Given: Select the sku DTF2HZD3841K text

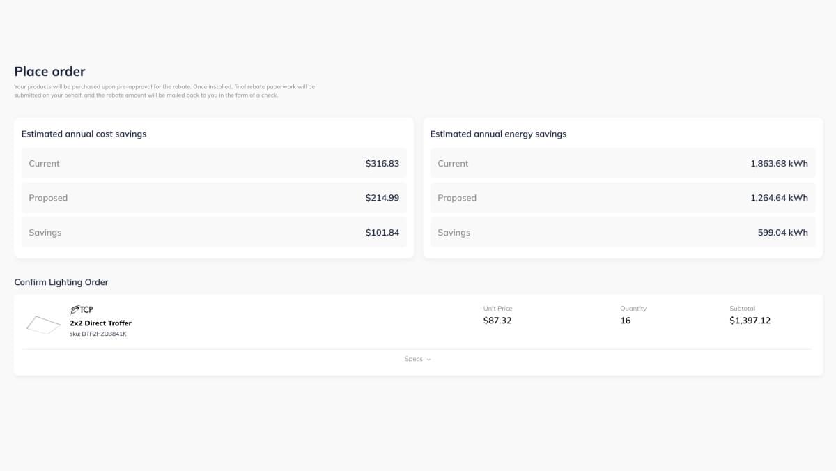Looking at the screenshot, I should tap(98, 334).
